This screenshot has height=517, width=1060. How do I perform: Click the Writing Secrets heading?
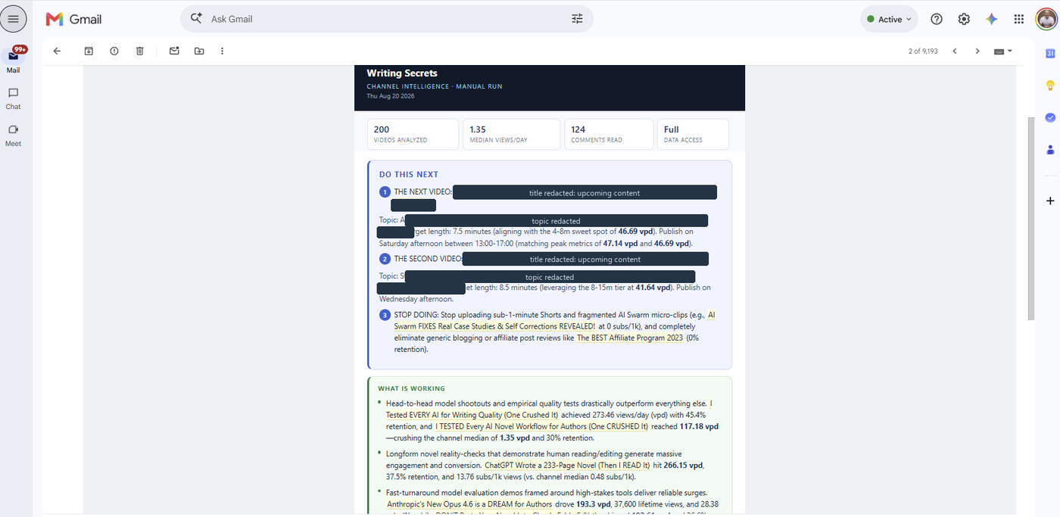pyautogui.click(x=402, y=73)
